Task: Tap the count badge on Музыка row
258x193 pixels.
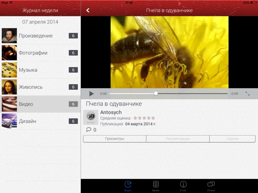Action: pyautogui.click(x=73, y=70)
